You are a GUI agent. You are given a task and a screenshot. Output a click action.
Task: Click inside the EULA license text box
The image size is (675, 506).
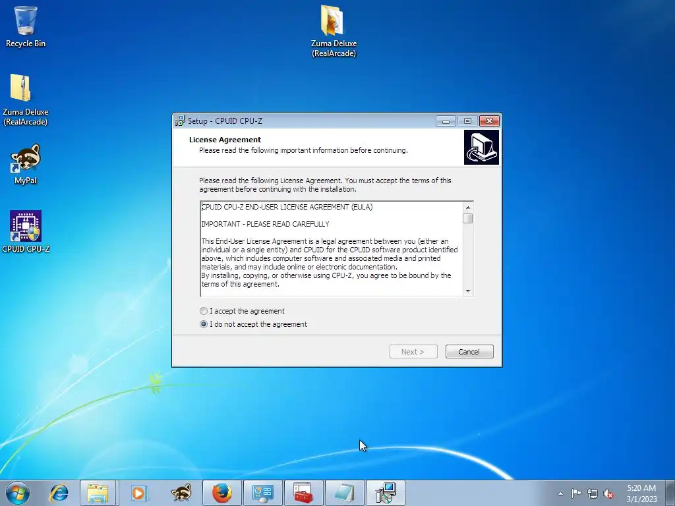pos(332,249)
